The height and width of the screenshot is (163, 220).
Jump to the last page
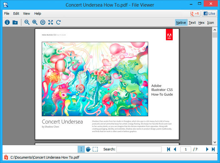(213, 149)
